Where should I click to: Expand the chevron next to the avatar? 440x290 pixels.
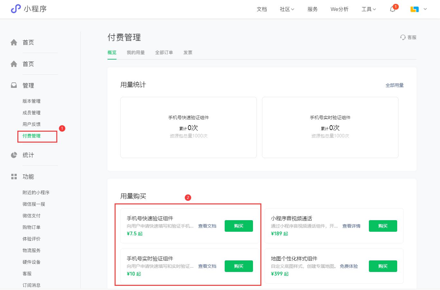(425, 9)
